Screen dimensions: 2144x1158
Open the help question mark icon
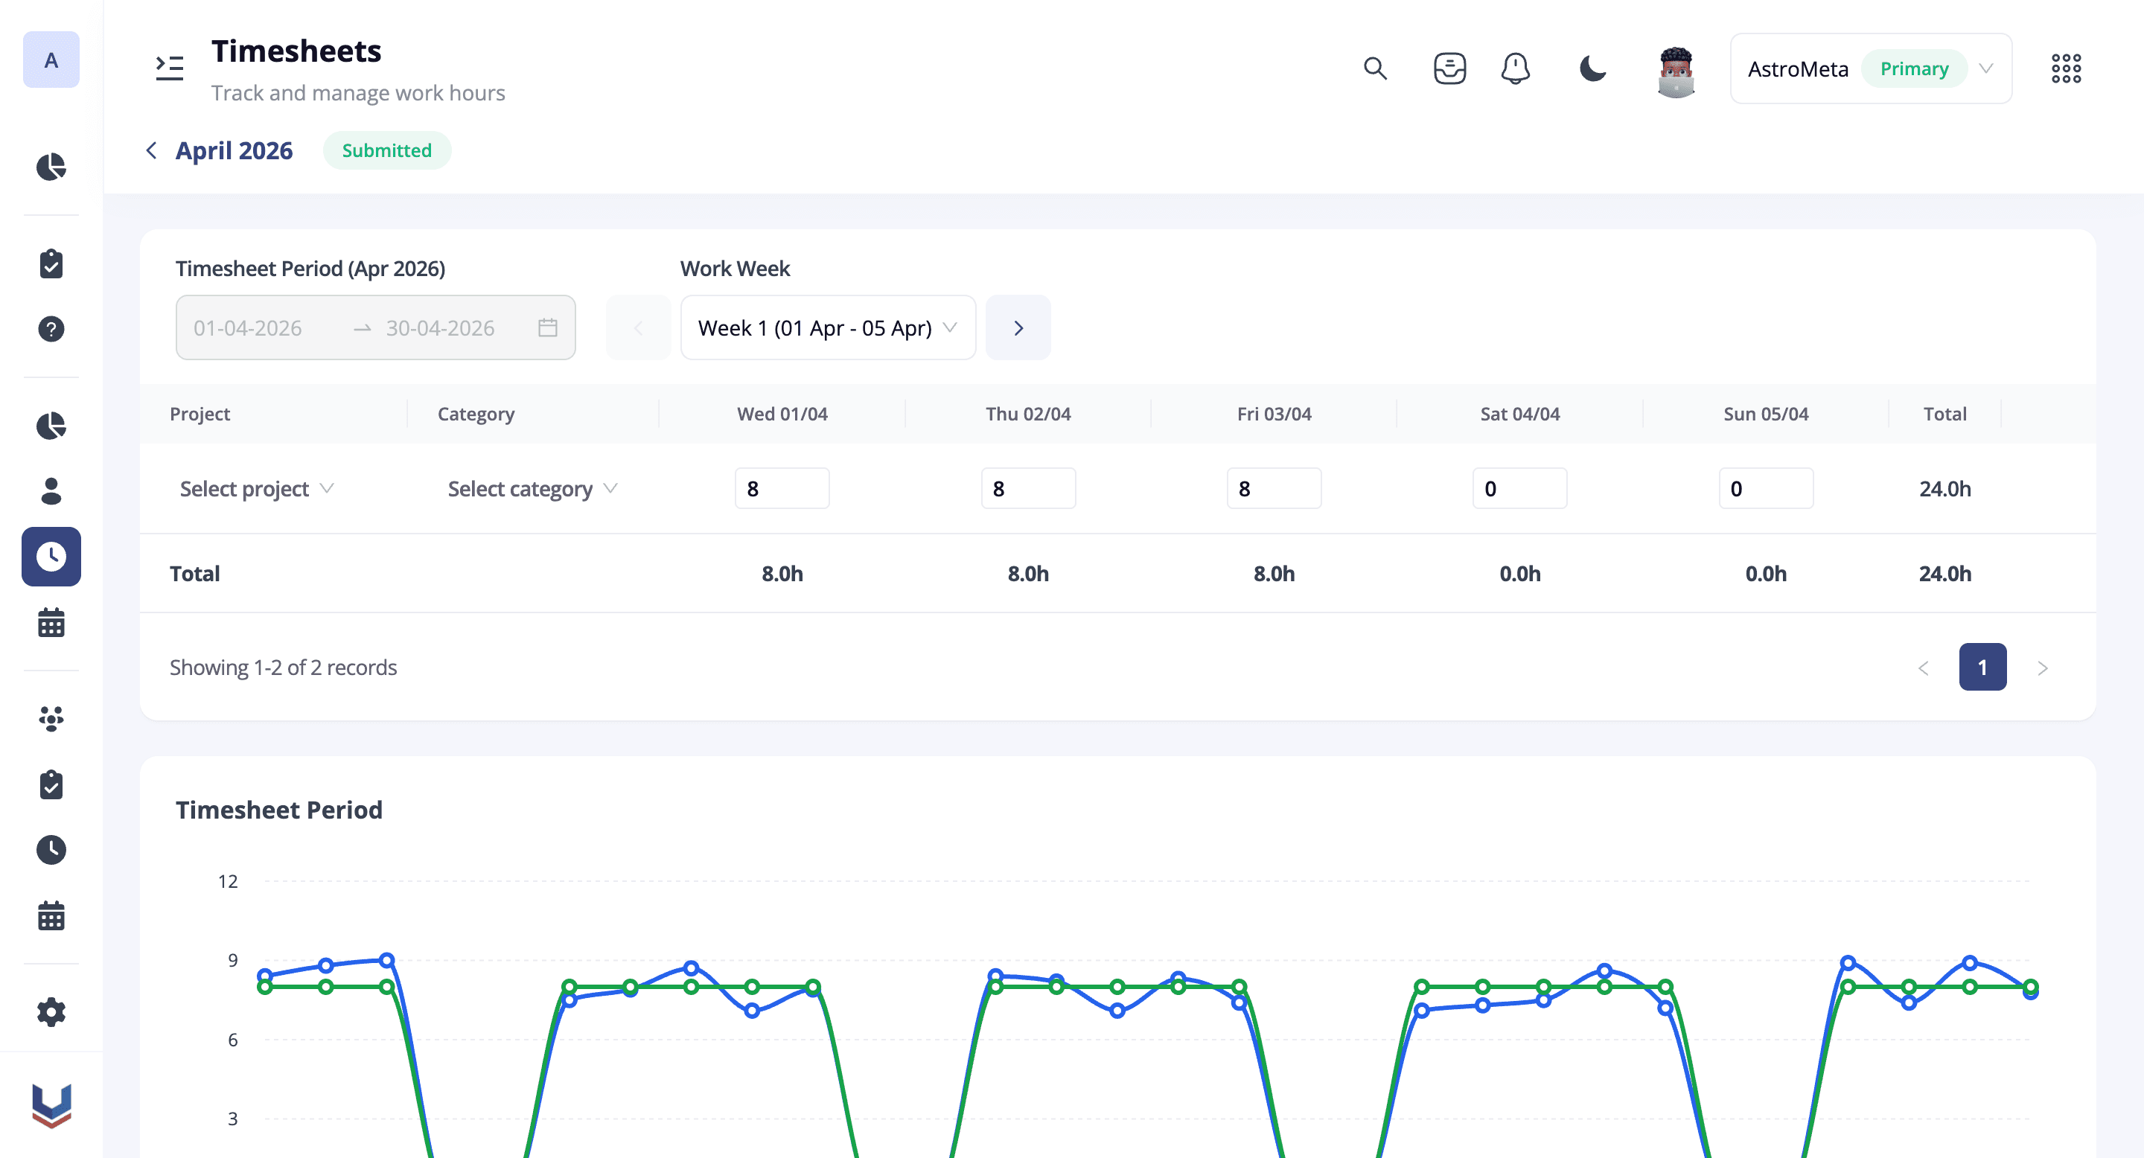[x=51, y=329]
